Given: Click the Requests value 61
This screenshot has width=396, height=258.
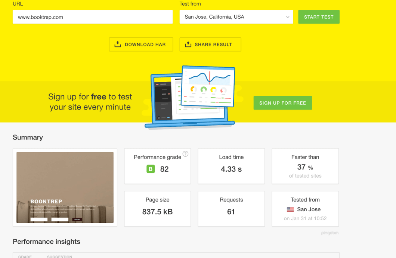Looking at the screenshot, I should [x=231, y=212].
